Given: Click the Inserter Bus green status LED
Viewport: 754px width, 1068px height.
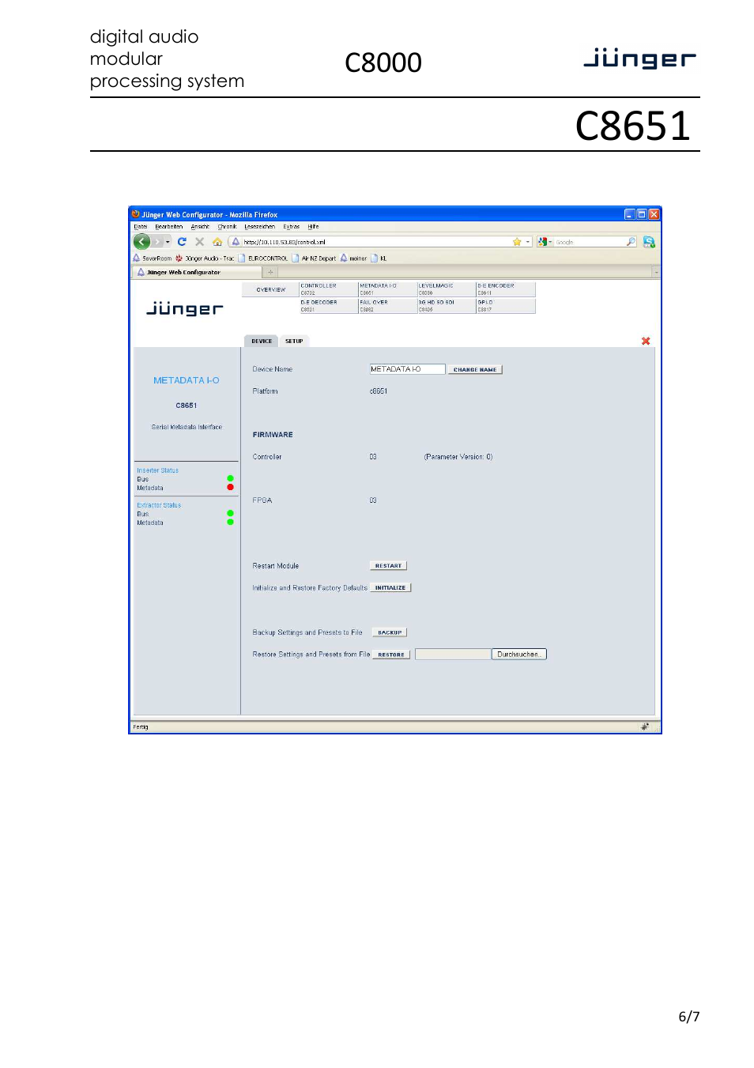Looking at the screenshot, I should point(230,478).
